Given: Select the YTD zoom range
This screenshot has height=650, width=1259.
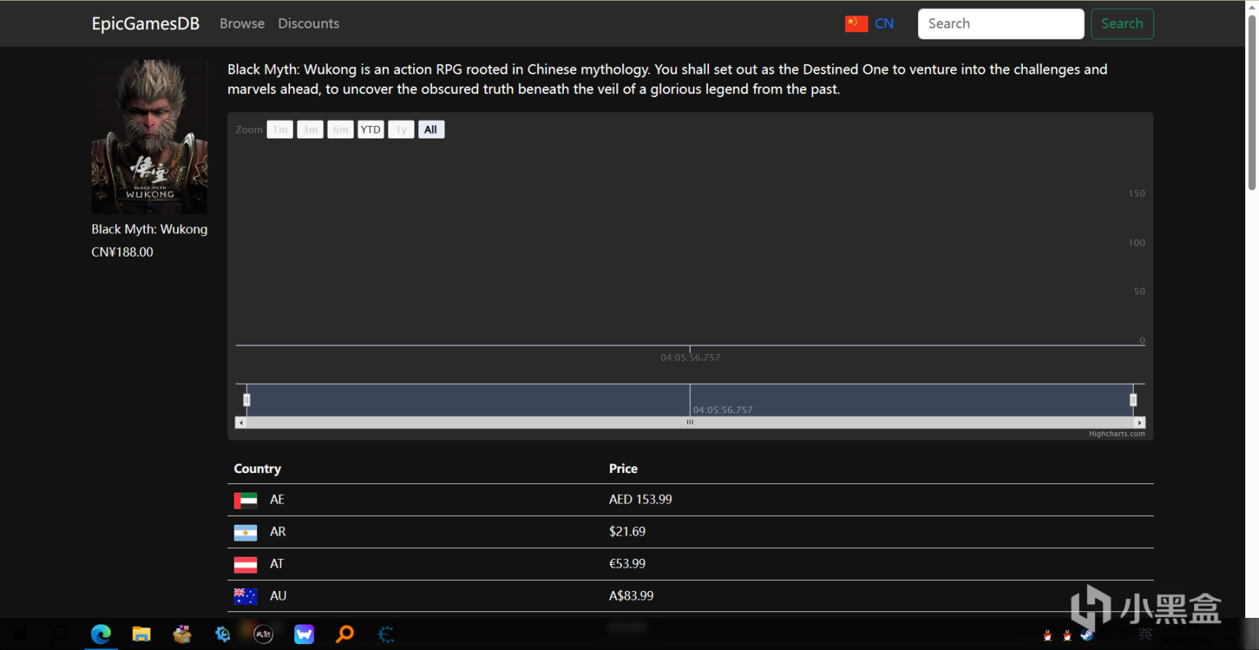Looking at the screenshot, I should (371, 130).
